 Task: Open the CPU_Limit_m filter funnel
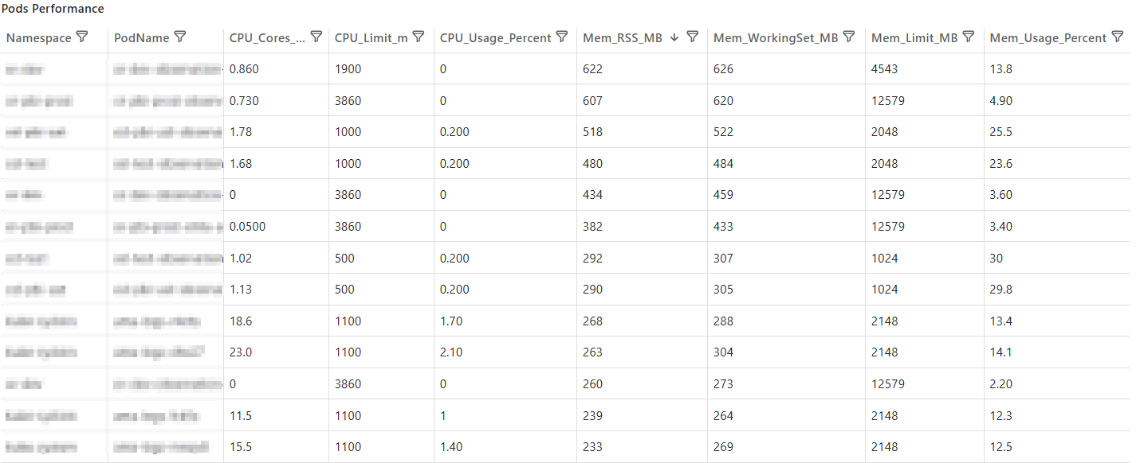(420, 37)
